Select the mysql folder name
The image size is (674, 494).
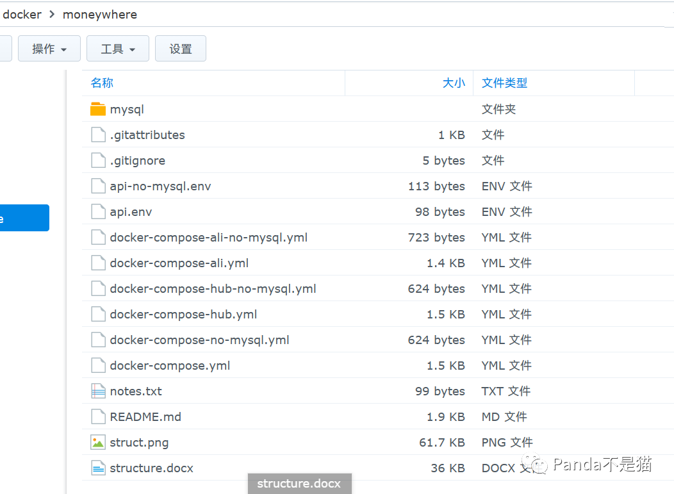click(127, 109)
